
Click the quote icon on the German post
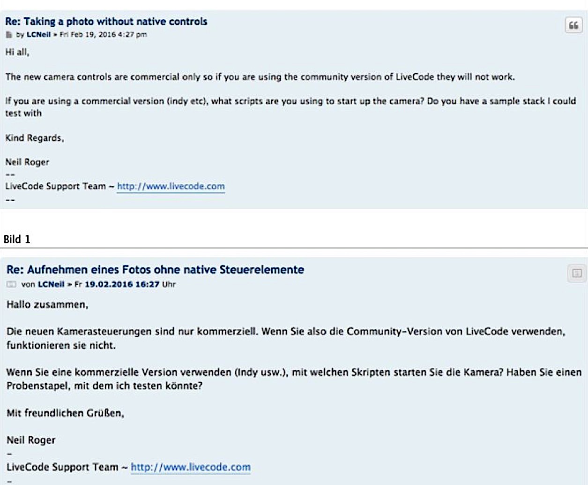pyautogui.click(x=577, y=273)
